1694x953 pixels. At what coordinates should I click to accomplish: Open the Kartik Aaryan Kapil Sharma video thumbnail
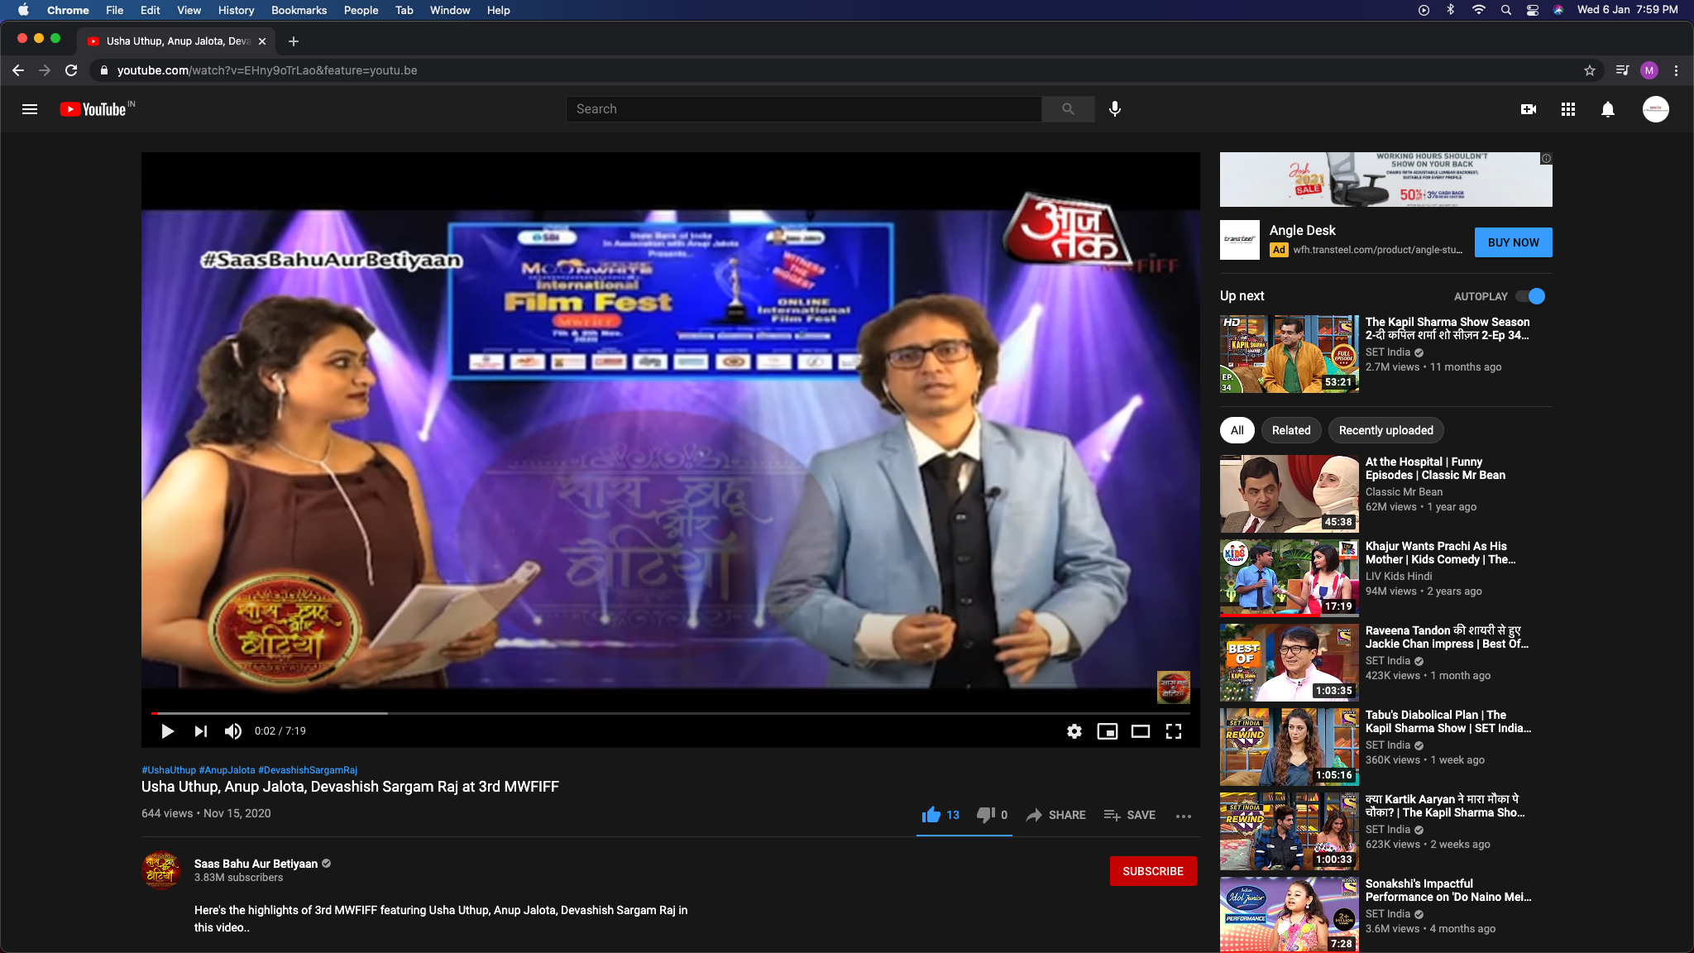(x=1289, y=831)
